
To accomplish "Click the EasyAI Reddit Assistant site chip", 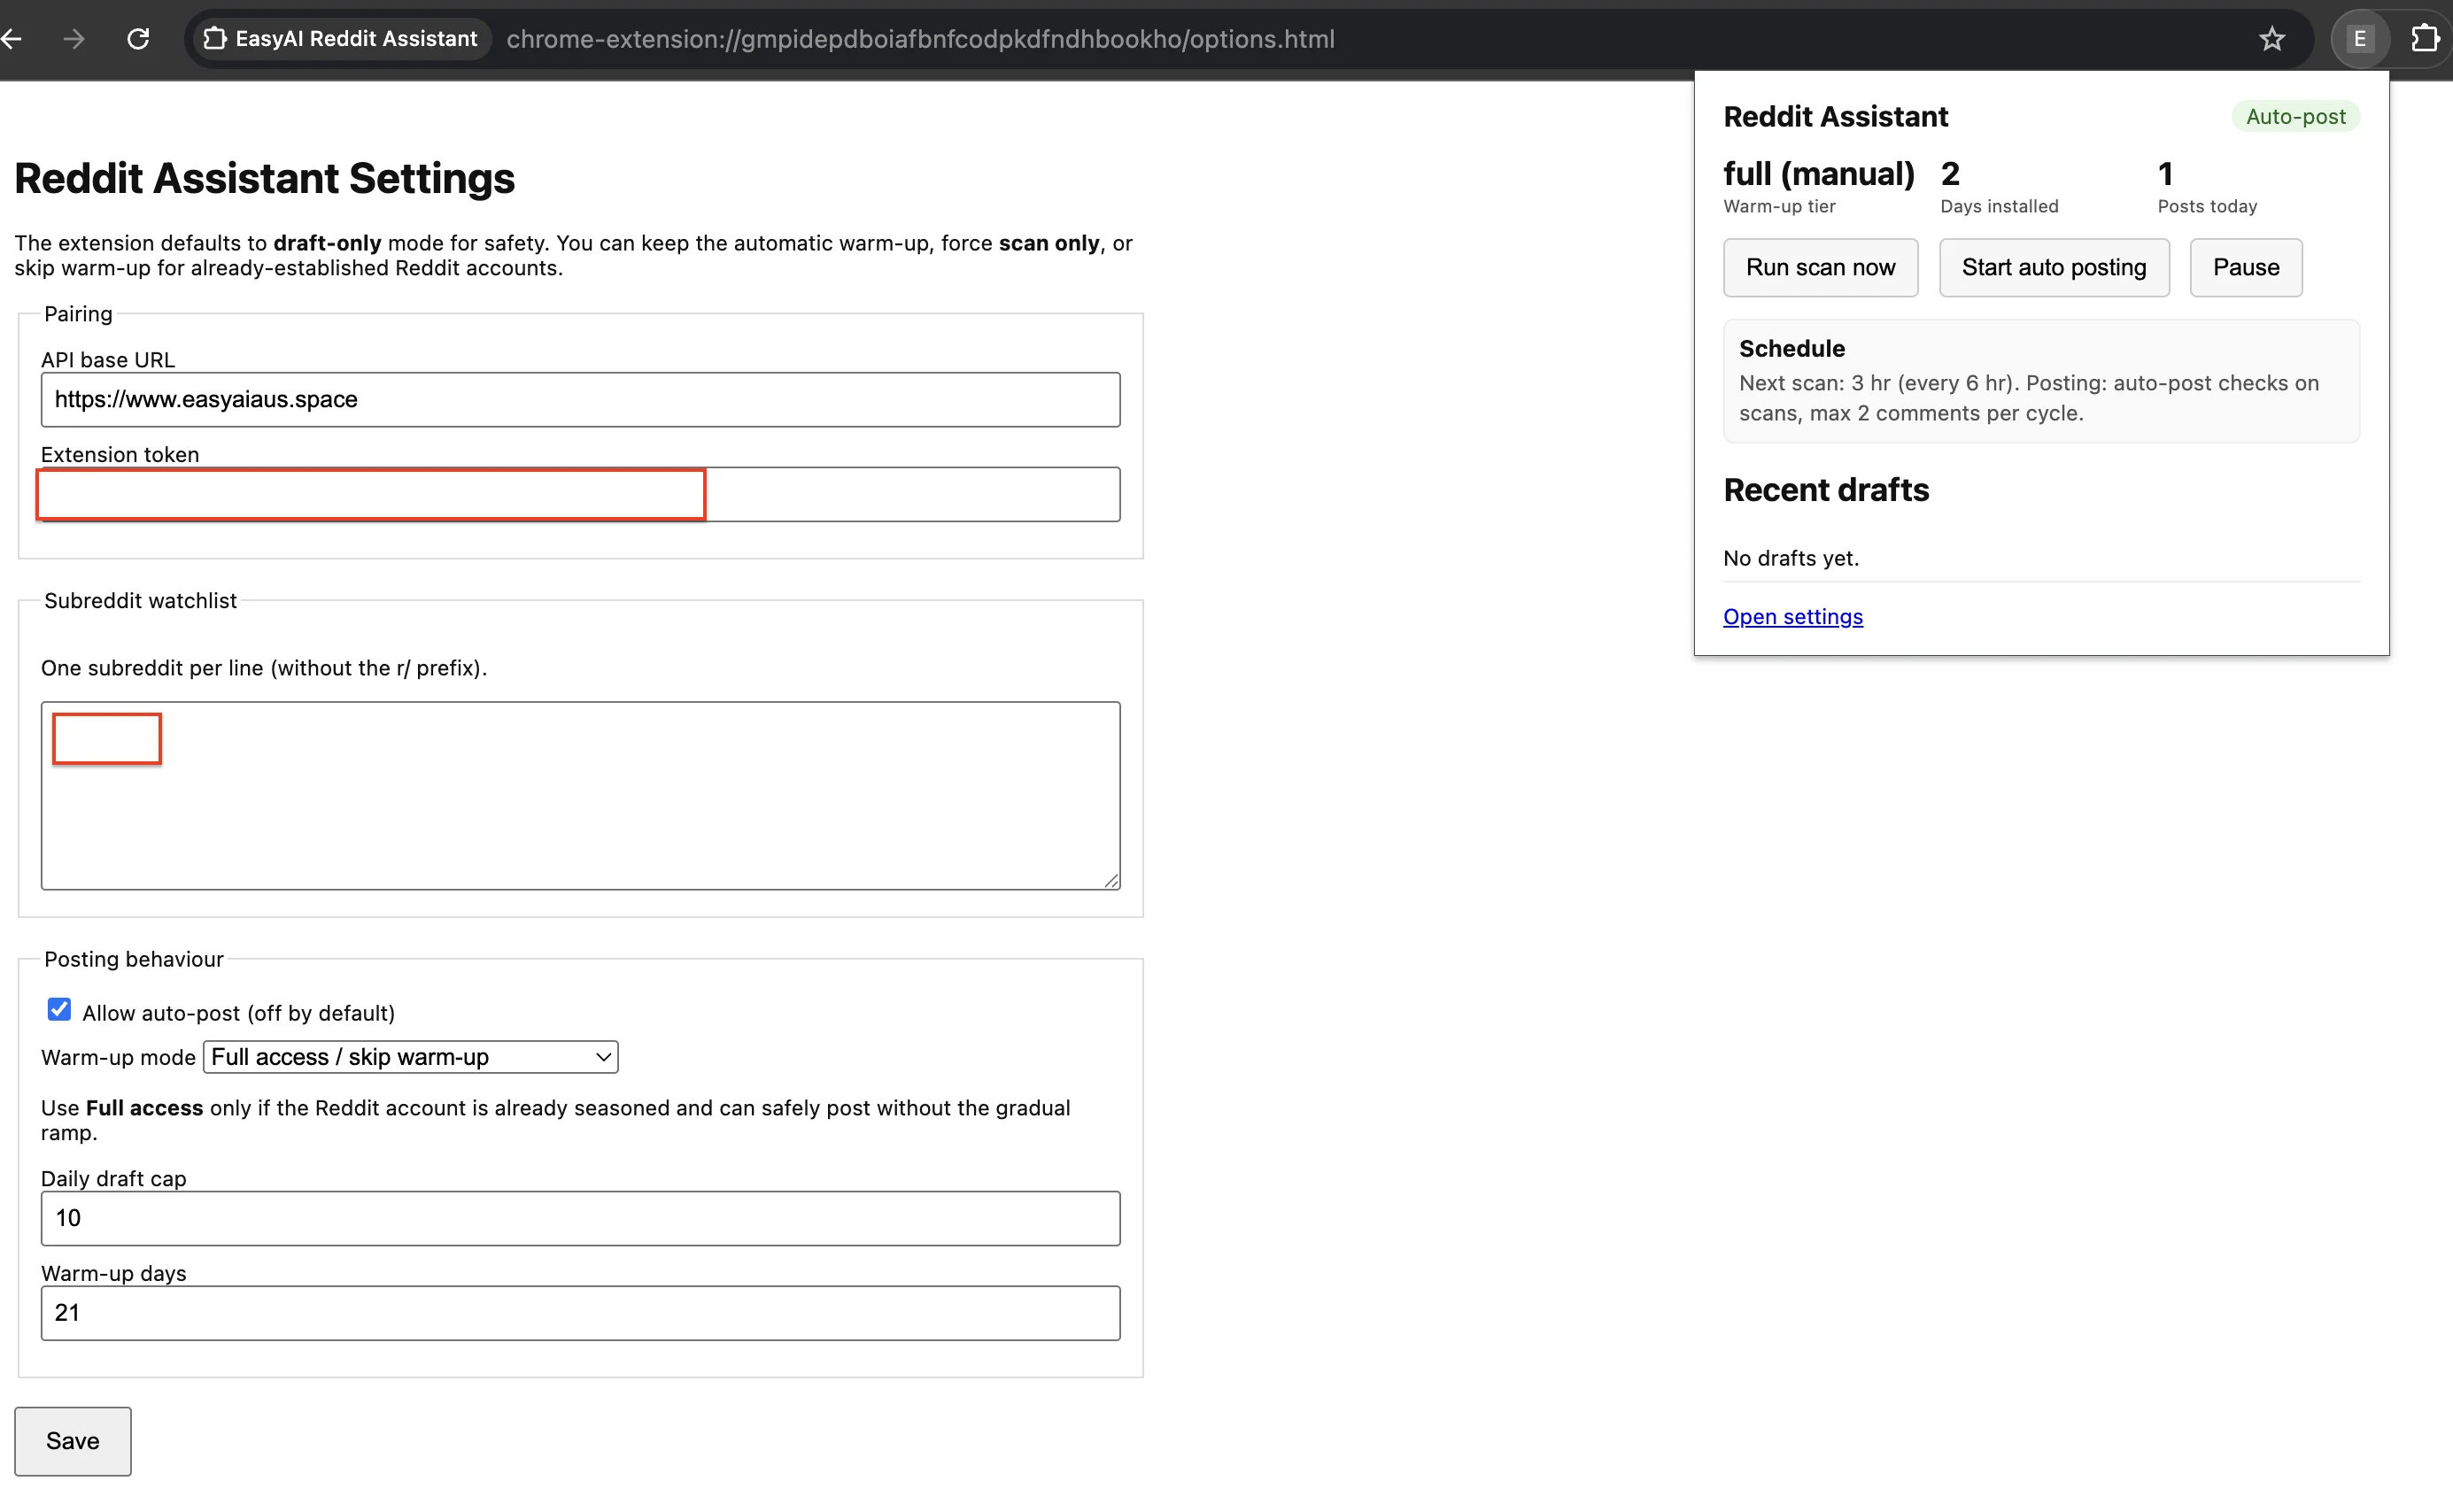I will (341, 39).
